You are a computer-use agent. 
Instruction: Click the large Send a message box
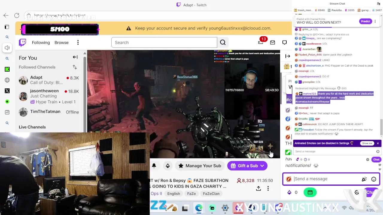click(331, 179)
